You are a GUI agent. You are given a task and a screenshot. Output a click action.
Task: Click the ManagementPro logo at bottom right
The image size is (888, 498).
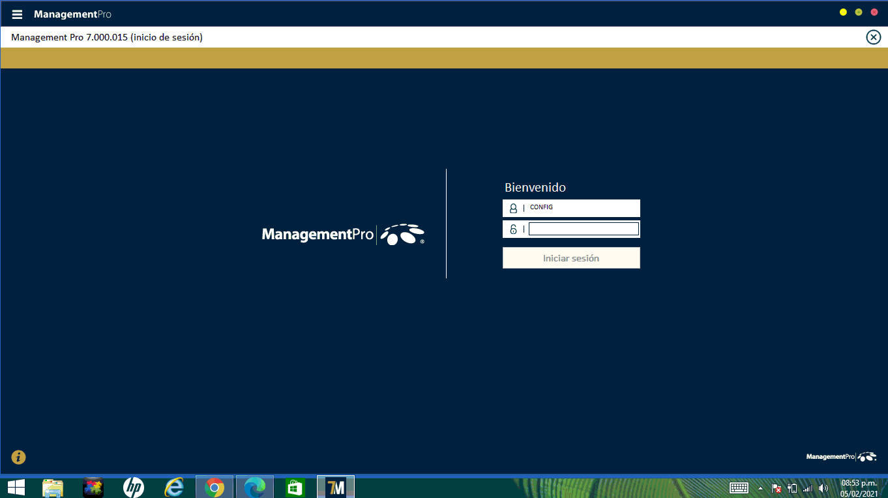tap(841, 457)
